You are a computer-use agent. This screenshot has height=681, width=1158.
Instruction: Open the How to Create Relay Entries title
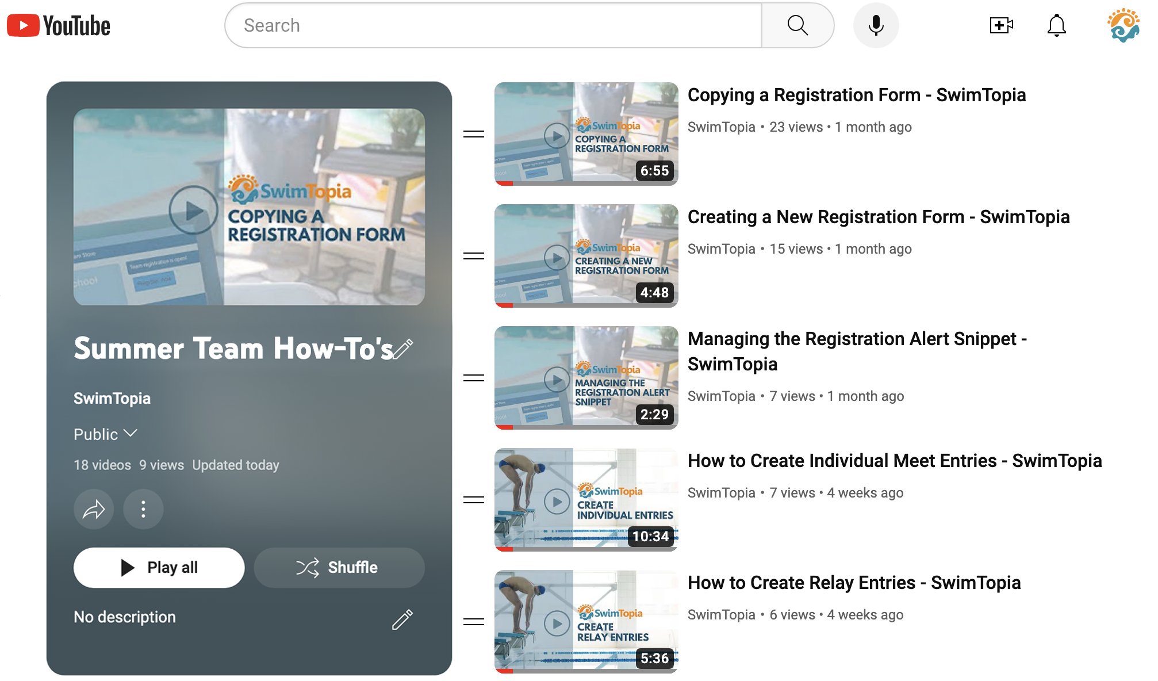coord(854,583)
